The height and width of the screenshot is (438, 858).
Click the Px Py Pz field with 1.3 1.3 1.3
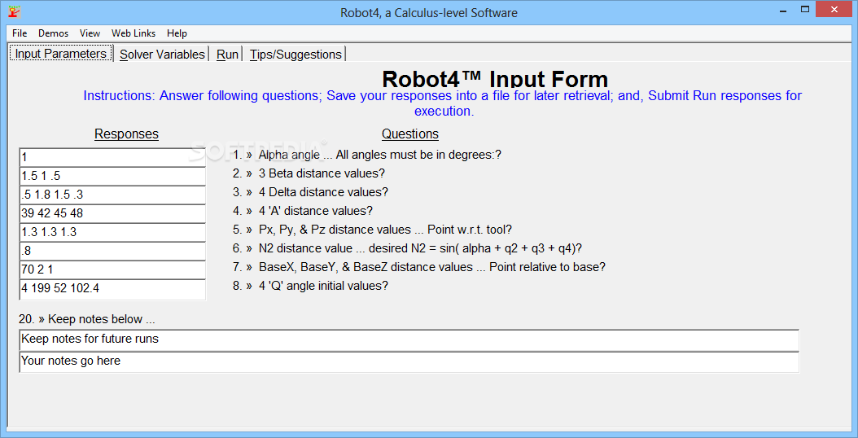(112, 232)
